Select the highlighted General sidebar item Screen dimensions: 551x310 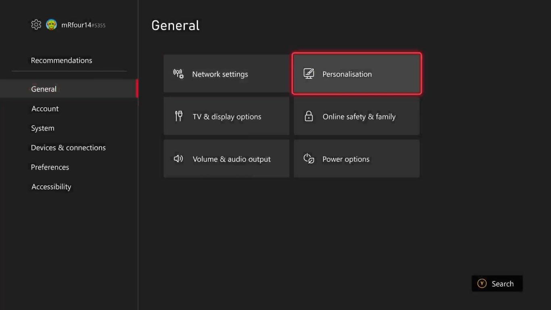[44, 89]
